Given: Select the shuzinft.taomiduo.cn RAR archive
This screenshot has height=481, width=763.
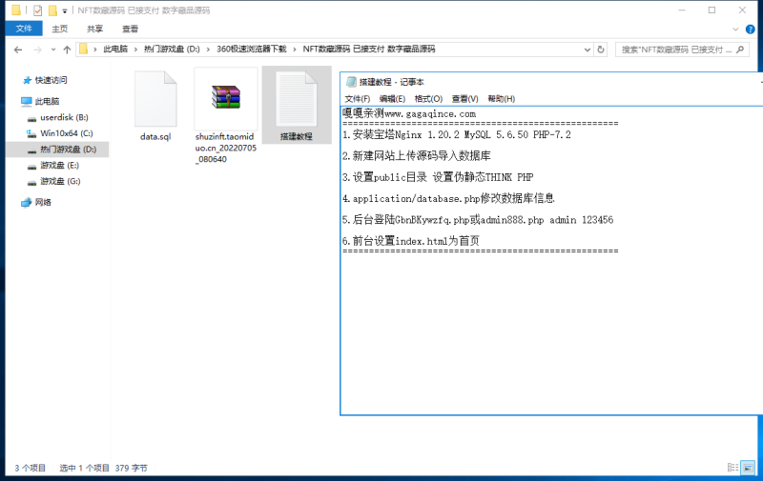Looking at the screenshot, I should tap(225, 116).
